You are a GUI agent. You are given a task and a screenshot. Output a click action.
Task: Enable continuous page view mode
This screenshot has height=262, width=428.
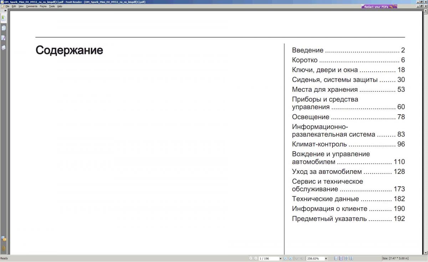(x=341, y=258)
